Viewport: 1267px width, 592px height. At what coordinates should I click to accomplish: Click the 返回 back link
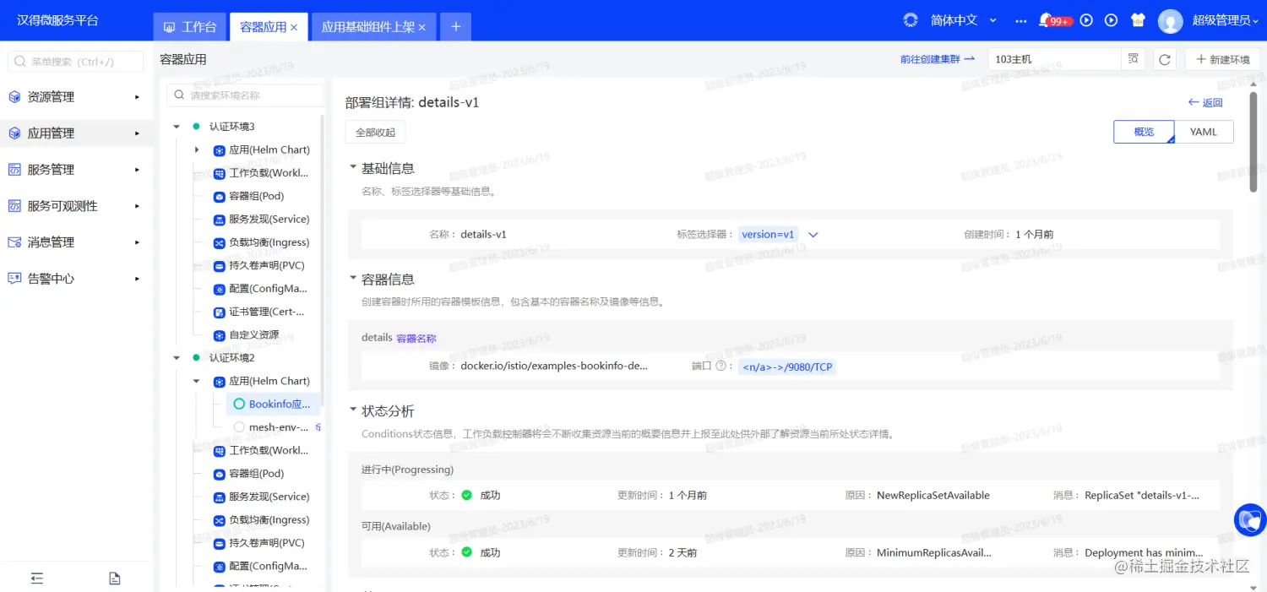click(x=1205, y=102)
